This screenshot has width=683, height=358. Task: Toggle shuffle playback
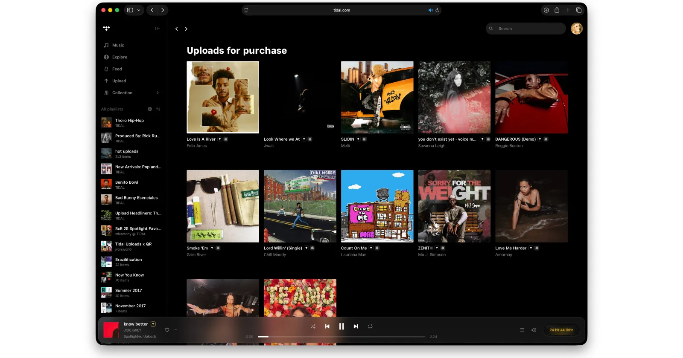point(313,326)
